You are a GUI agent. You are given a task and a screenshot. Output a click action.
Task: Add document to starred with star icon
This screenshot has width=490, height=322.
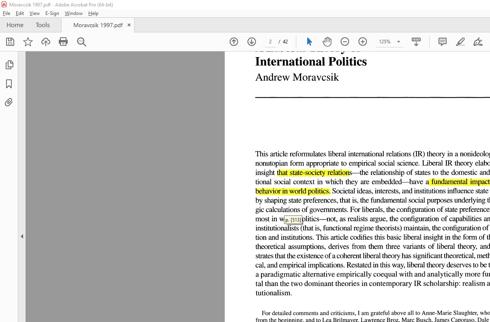[x=28, y=42]
